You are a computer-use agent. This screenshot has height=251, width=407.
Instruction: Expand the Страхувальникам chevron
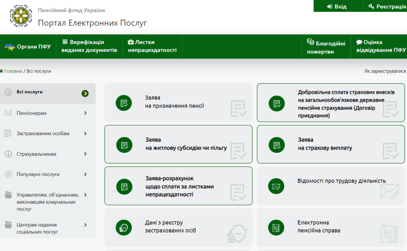point(85,154)
